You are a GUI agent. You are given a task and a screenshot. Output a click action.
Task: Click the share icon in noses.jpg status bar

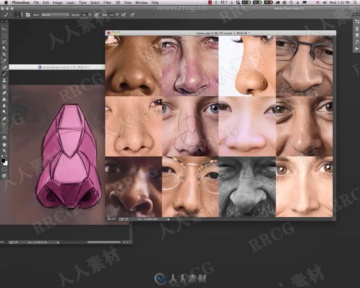click(x=126, y=219)
